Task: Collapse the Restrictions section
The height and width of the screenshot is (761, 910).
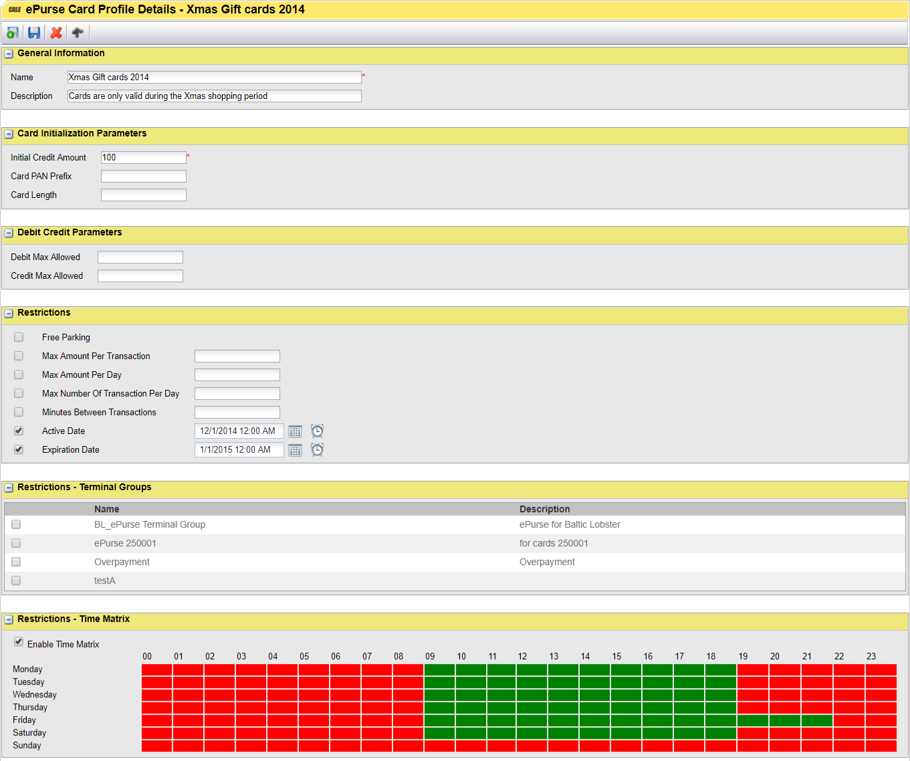Action: click(x=9, y=314)
